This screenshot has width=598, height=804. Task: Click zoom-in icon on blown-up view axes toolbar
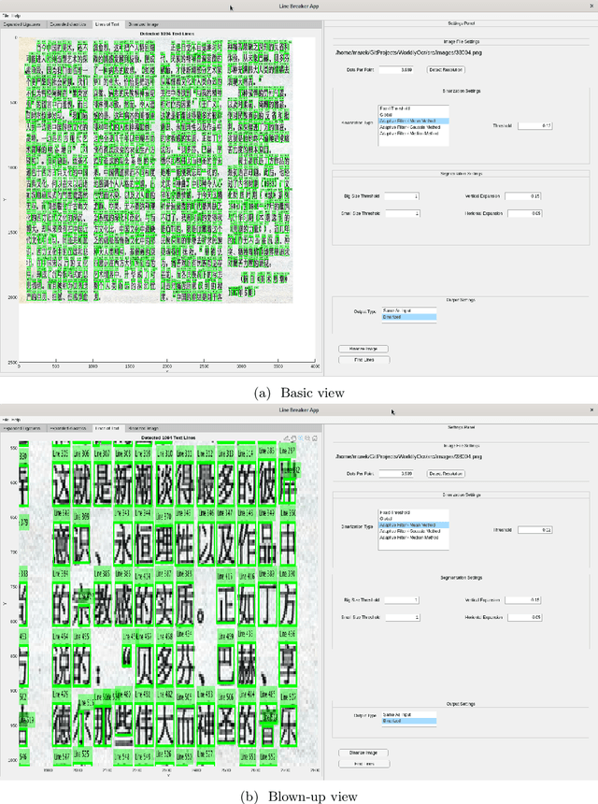[301, 438]
